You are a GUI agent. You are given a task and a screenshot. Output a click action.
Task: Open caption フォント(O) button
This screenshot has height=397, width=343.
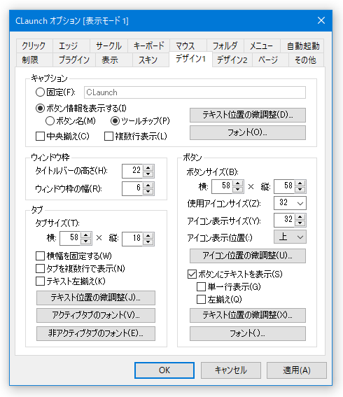point(248,132)
